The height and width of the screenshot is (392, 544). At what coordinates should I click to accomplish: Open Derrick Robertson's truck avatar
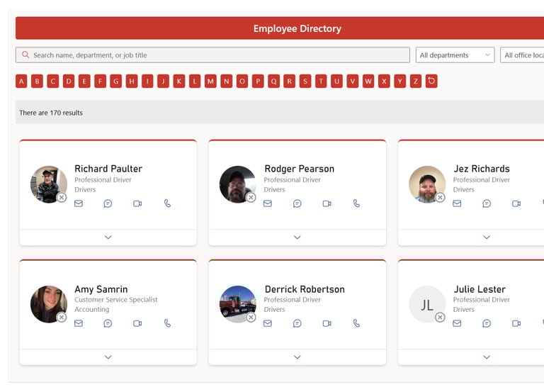click(238, 304)
